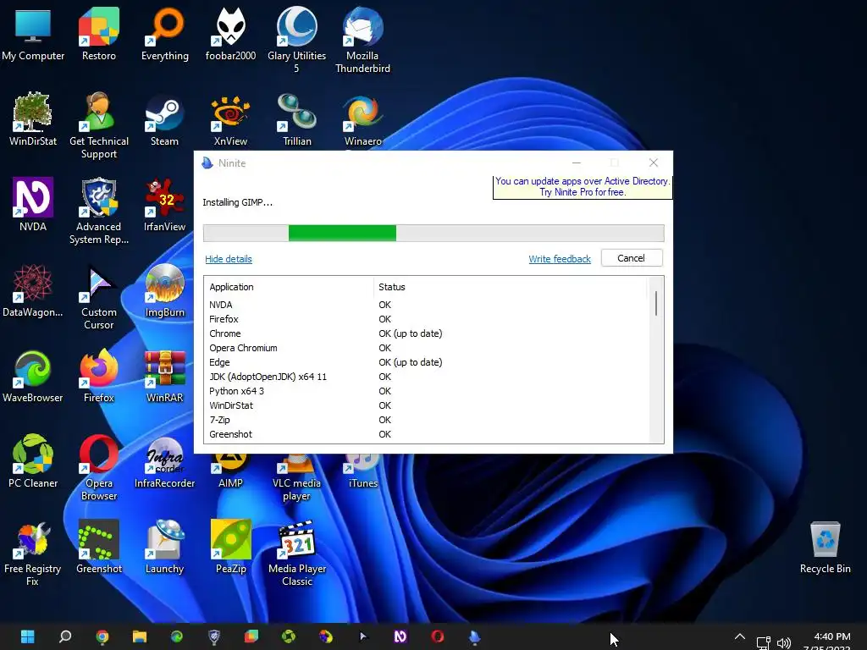The height and width of the screenshot is (650, 867).
Task: Open File Explorer from the taskbar
Action: coord(140,636)
